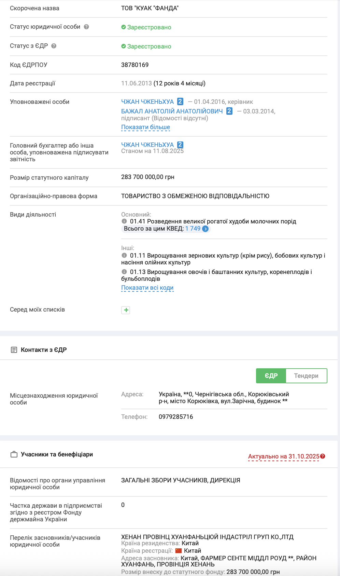Click help icon beside Статус з ЄДР
The height and width of the screenshot is (576, 340).
(54, 46)
